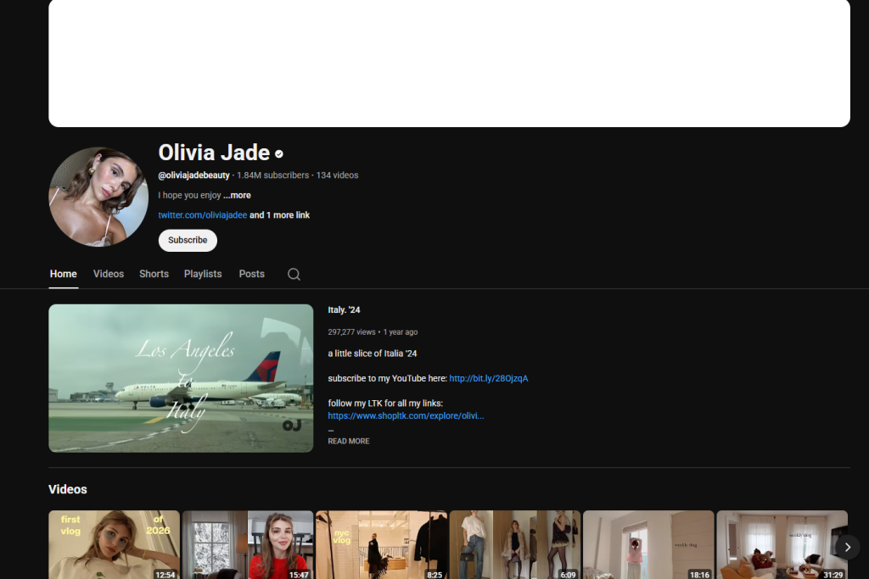
Task: Expand 'and 1 more link'
Action: coord(279,214)
